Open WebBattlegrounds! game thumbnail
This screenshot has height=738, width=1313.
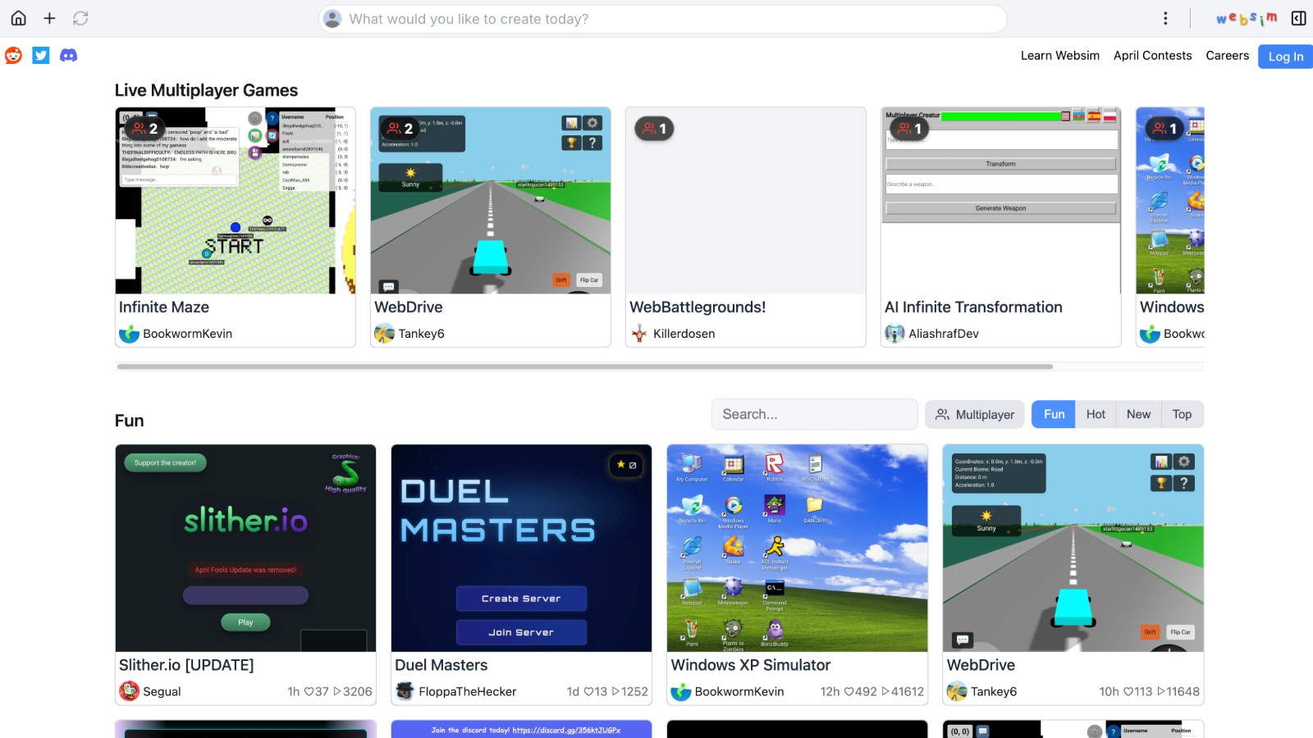tap(746, 200)
